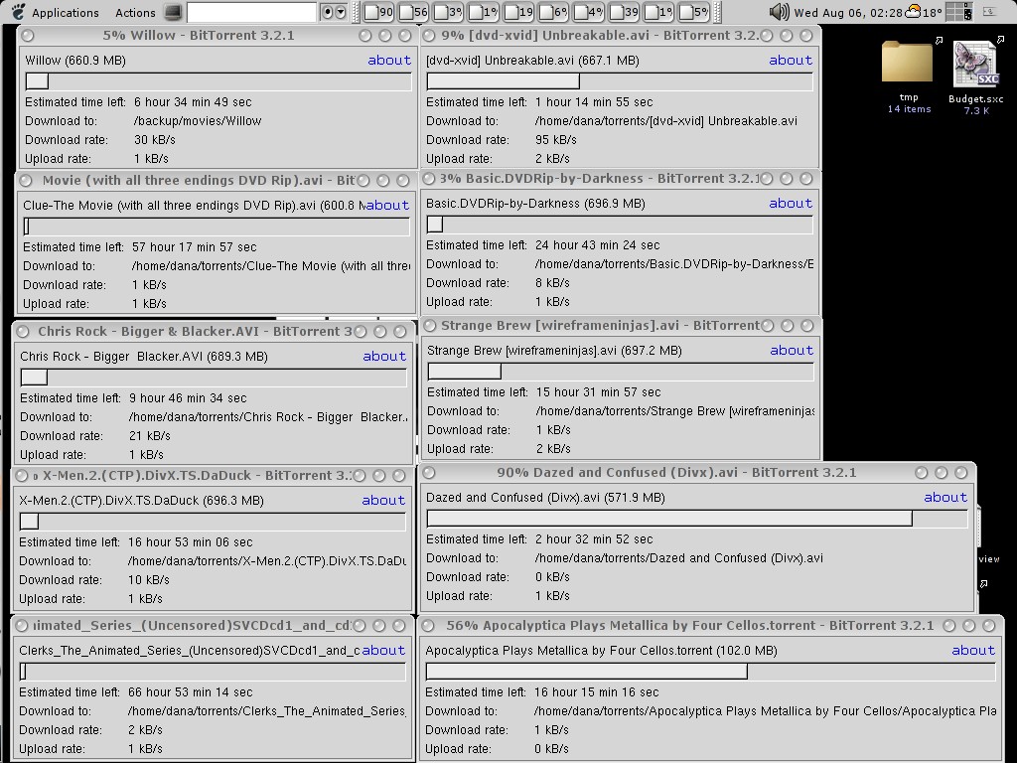Open the window menu button of the Clue Movie window
Viewport: 1017px width, 763px height.
click(26, 181)
